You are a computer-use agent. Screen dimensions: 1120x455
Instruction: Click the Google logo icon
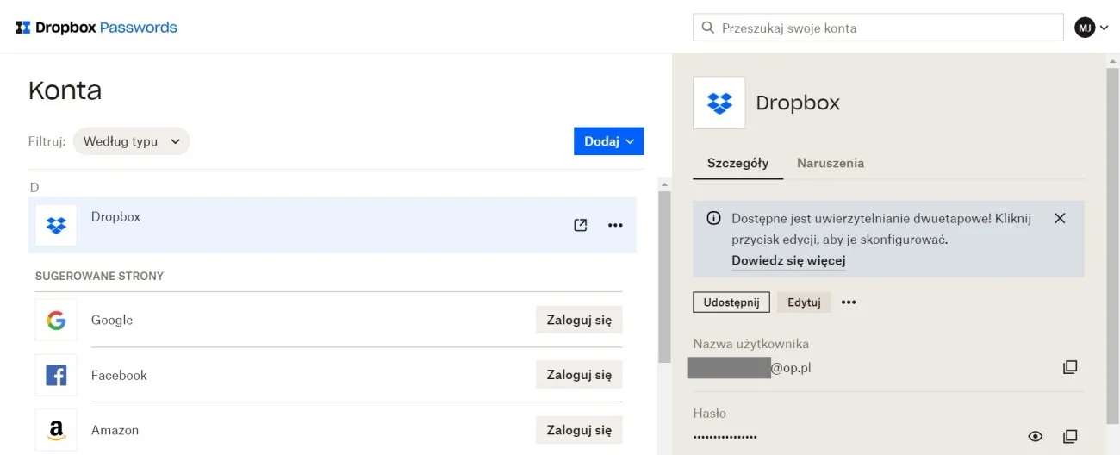point(56,321)
